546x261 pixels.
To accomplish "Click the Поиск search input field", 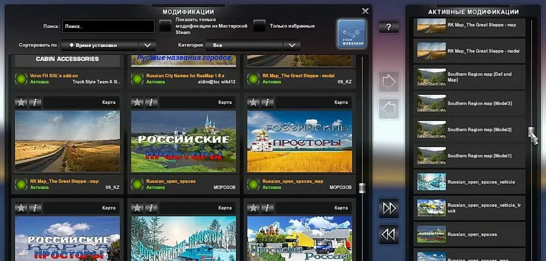I will click(x=108, y=26).
